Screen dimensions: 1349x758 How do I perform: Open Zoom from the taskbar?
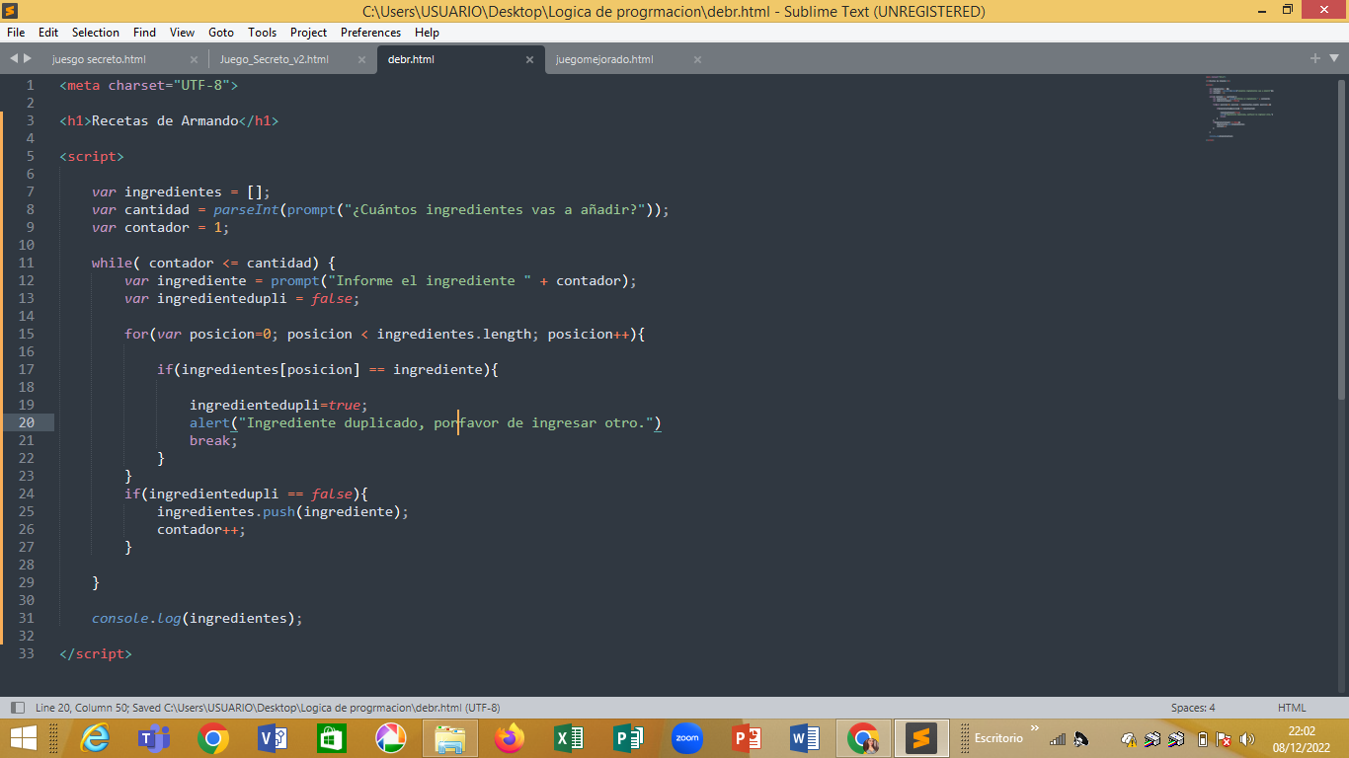tap(687, 738)
